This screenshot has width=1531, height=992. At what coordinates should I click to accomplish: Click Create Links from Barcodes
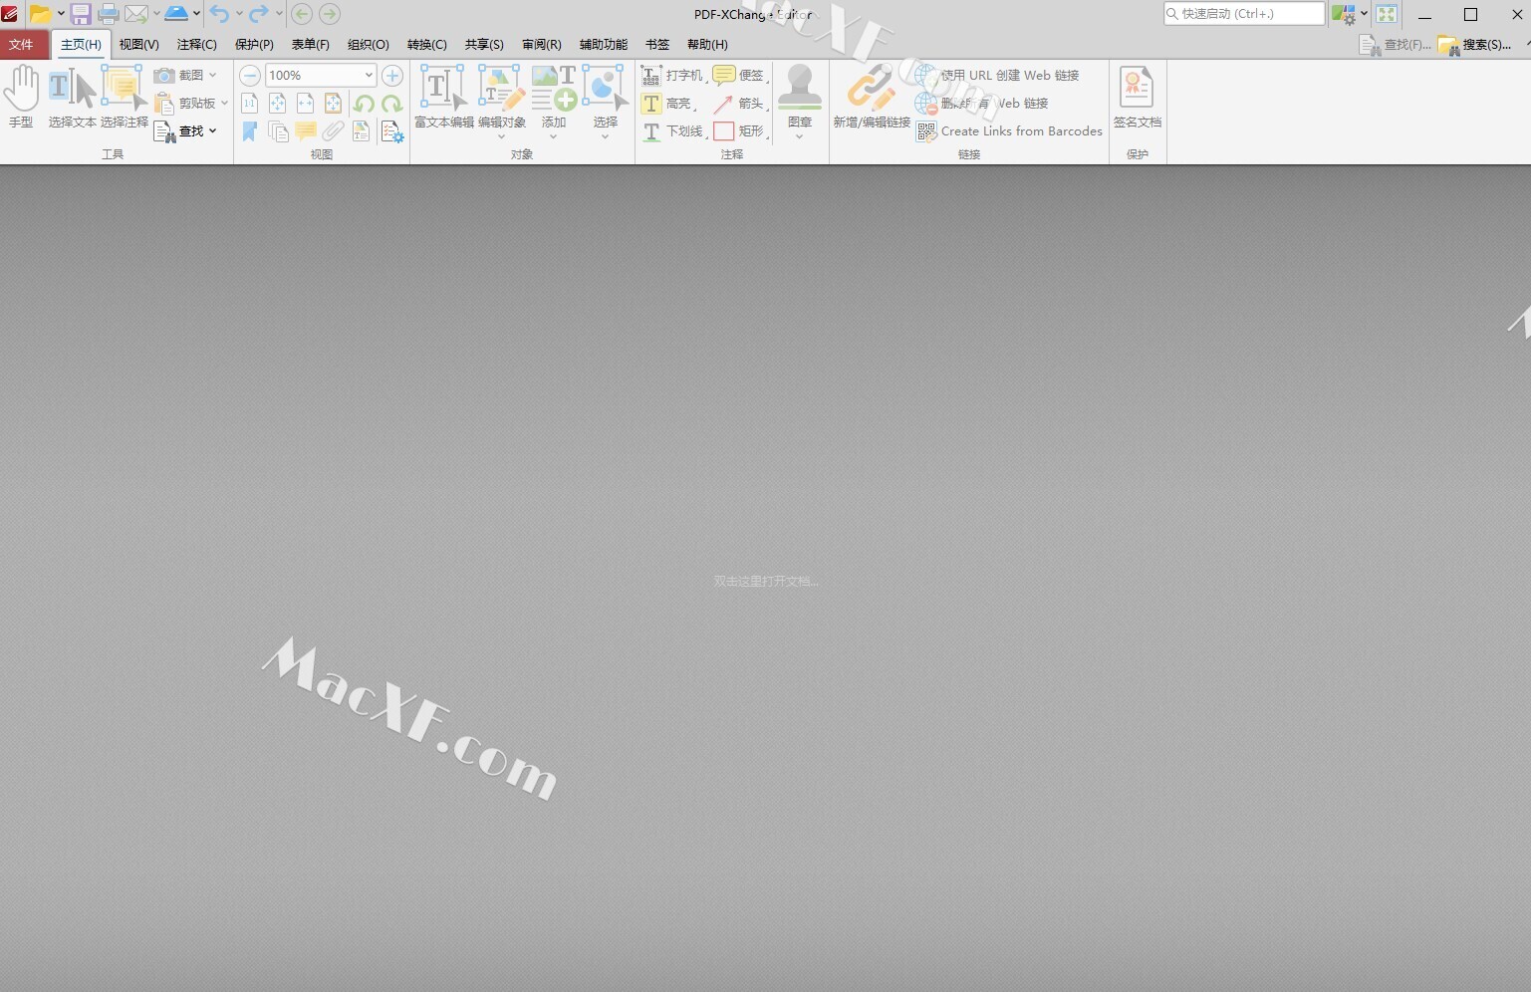(1009, 130)
